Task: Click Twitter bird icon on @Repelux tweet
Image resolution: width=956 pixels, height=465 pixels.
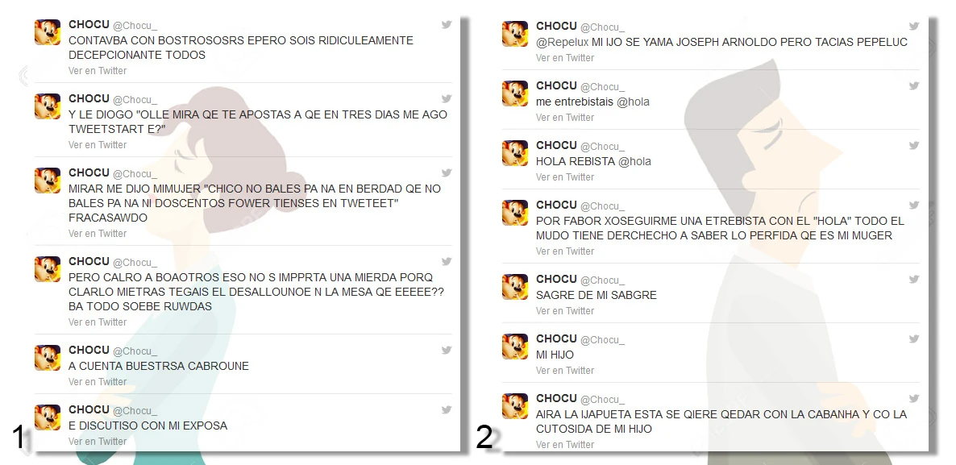Action: tap(914, 27)
